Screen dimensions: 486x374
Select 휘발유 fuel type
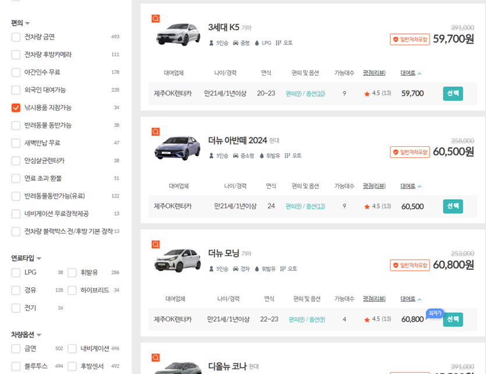pyautogui.click(x=72, y=273)
